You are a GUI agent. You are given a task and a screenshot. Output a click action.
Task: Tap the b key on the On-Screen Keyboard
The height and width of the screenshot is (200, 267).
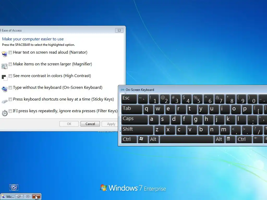[203, 130]
